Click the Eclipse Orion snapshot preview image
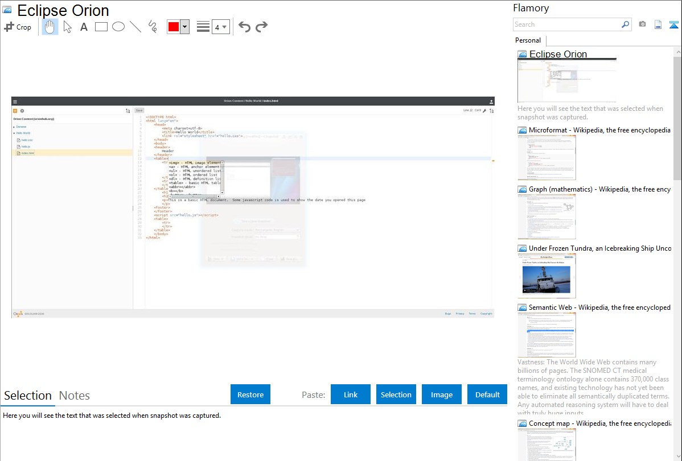Viewport: 682px width, 461px height. click(x=253, y=207)
